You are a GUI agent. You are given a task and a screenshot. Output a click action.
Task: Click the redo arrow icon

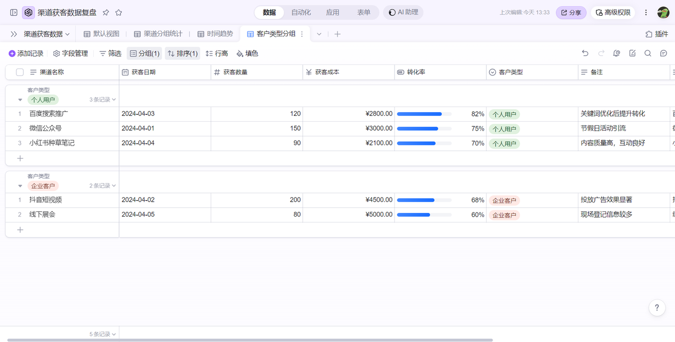click(601, 53)
